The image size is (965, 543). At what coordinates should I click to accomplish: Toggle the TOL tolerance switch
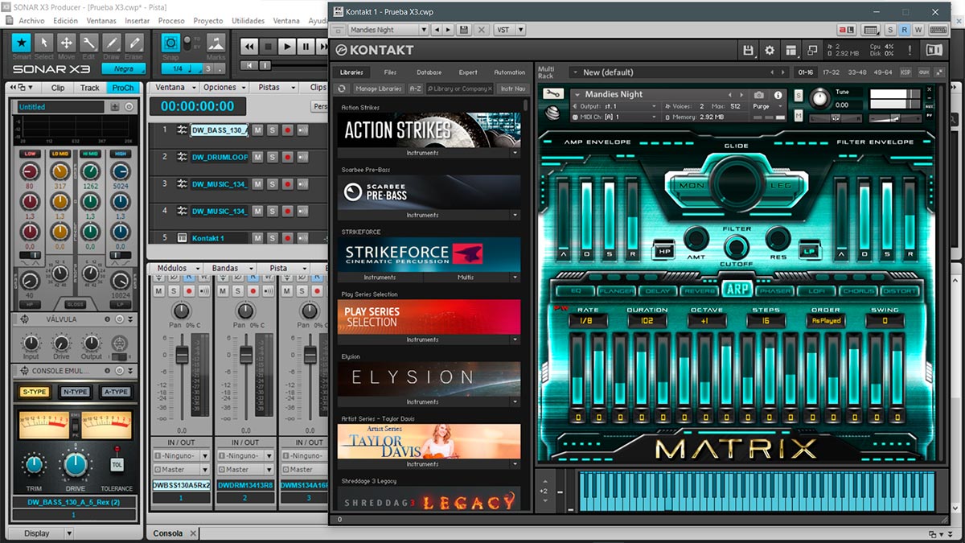point(117,464)
